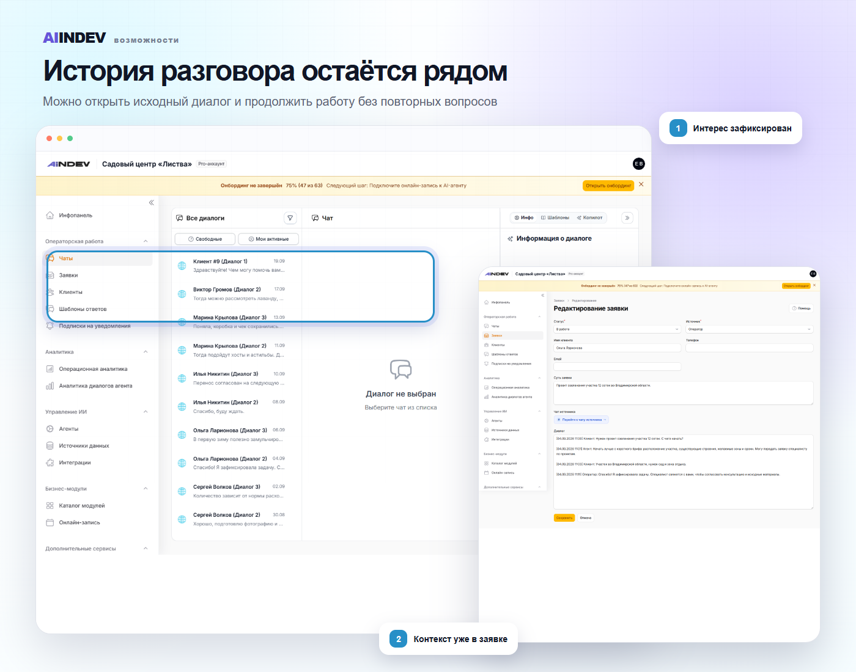The width and height of the screenshot is (856, 672).
Task: Close the onboarding banner with X
Action: pyautogui.click(x=641, y=184)
